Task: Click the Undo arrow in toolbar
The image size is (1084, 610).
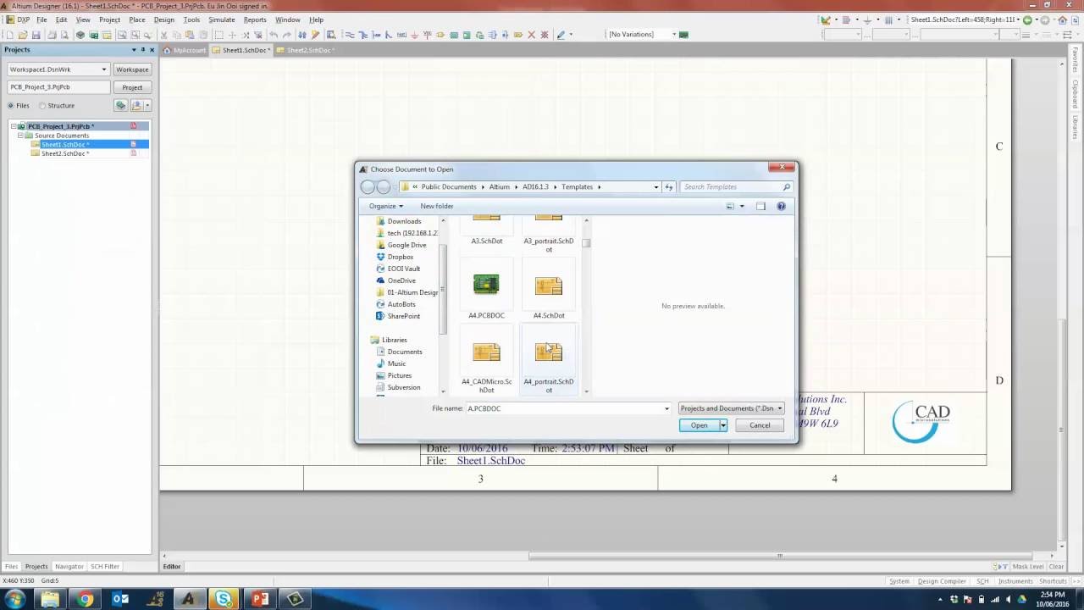Action: coord(274,35)
